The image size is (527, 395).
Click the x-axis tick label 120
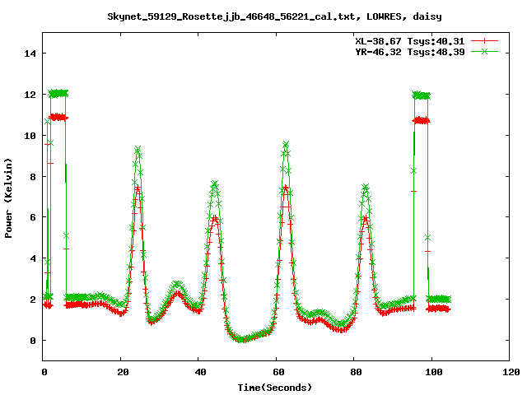[x=511, y=372]
